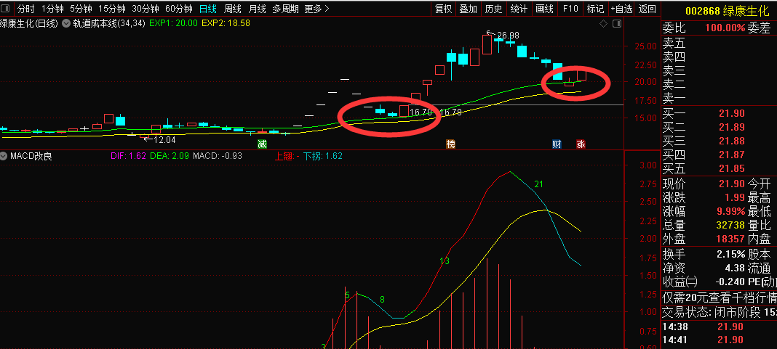Screen dimensions: 777x349
Task: Open the 历史 history button
Action: (x=493, y=9)
